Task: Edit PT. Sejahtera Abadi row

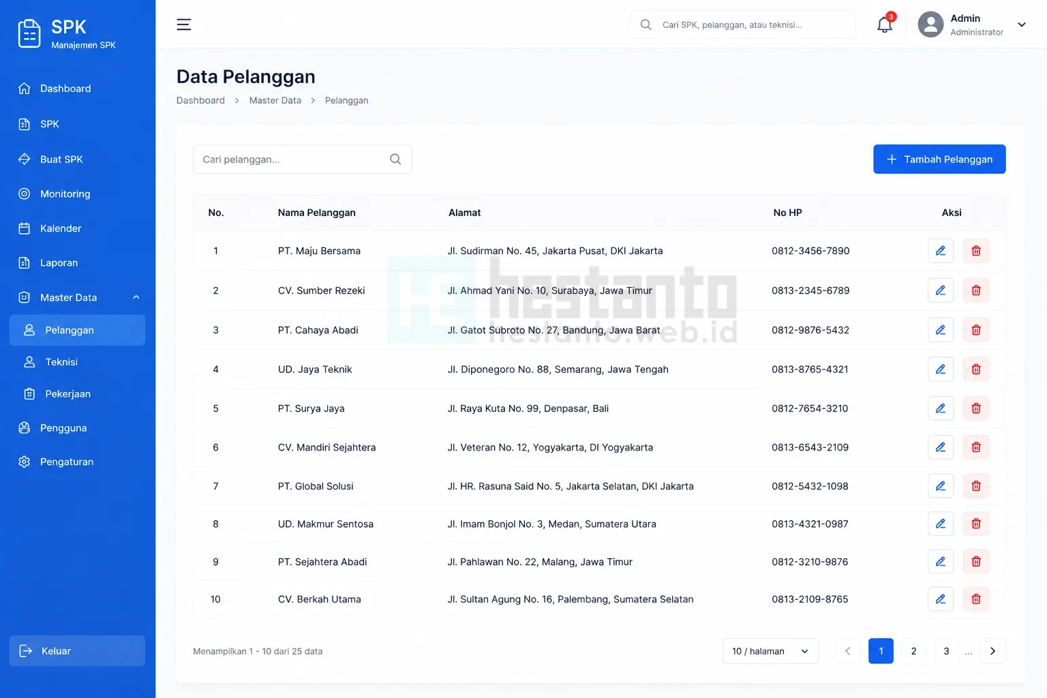Action: [941, 562]
